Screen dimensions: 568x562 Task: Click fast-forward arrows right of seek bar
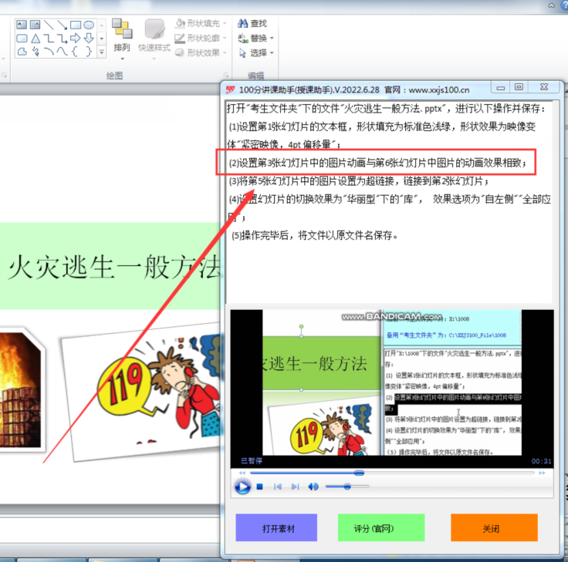pos(542,473)
